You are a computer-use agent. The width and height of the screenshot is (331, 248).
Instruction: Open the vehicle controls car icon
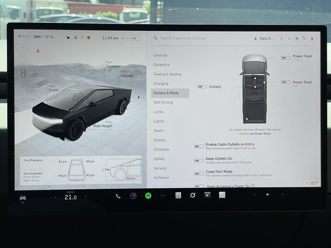click(x=23, y=198)
